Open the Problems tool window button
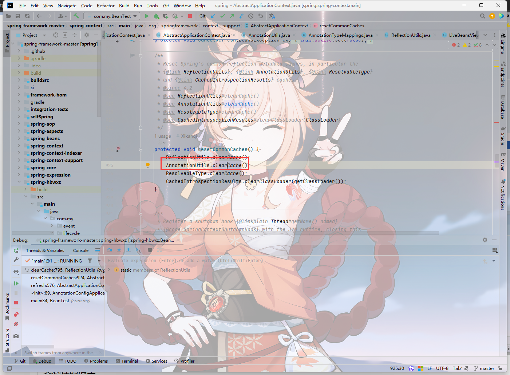Screen dimensions: 510x375 pos(96,361)
